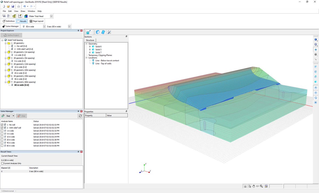The image size is (319, 193).
Task: Click the zoom objects icon with the diagonal arrow
Action: pos(89,32)
